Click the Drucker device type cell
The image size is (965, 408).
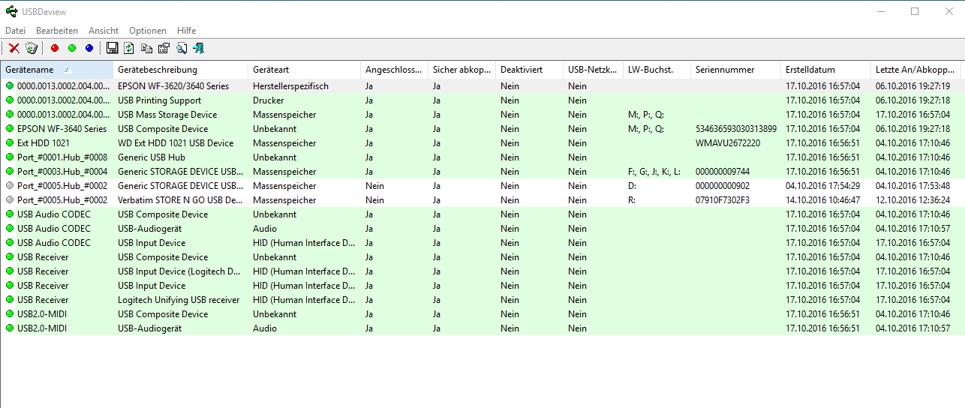coord(269,100)
